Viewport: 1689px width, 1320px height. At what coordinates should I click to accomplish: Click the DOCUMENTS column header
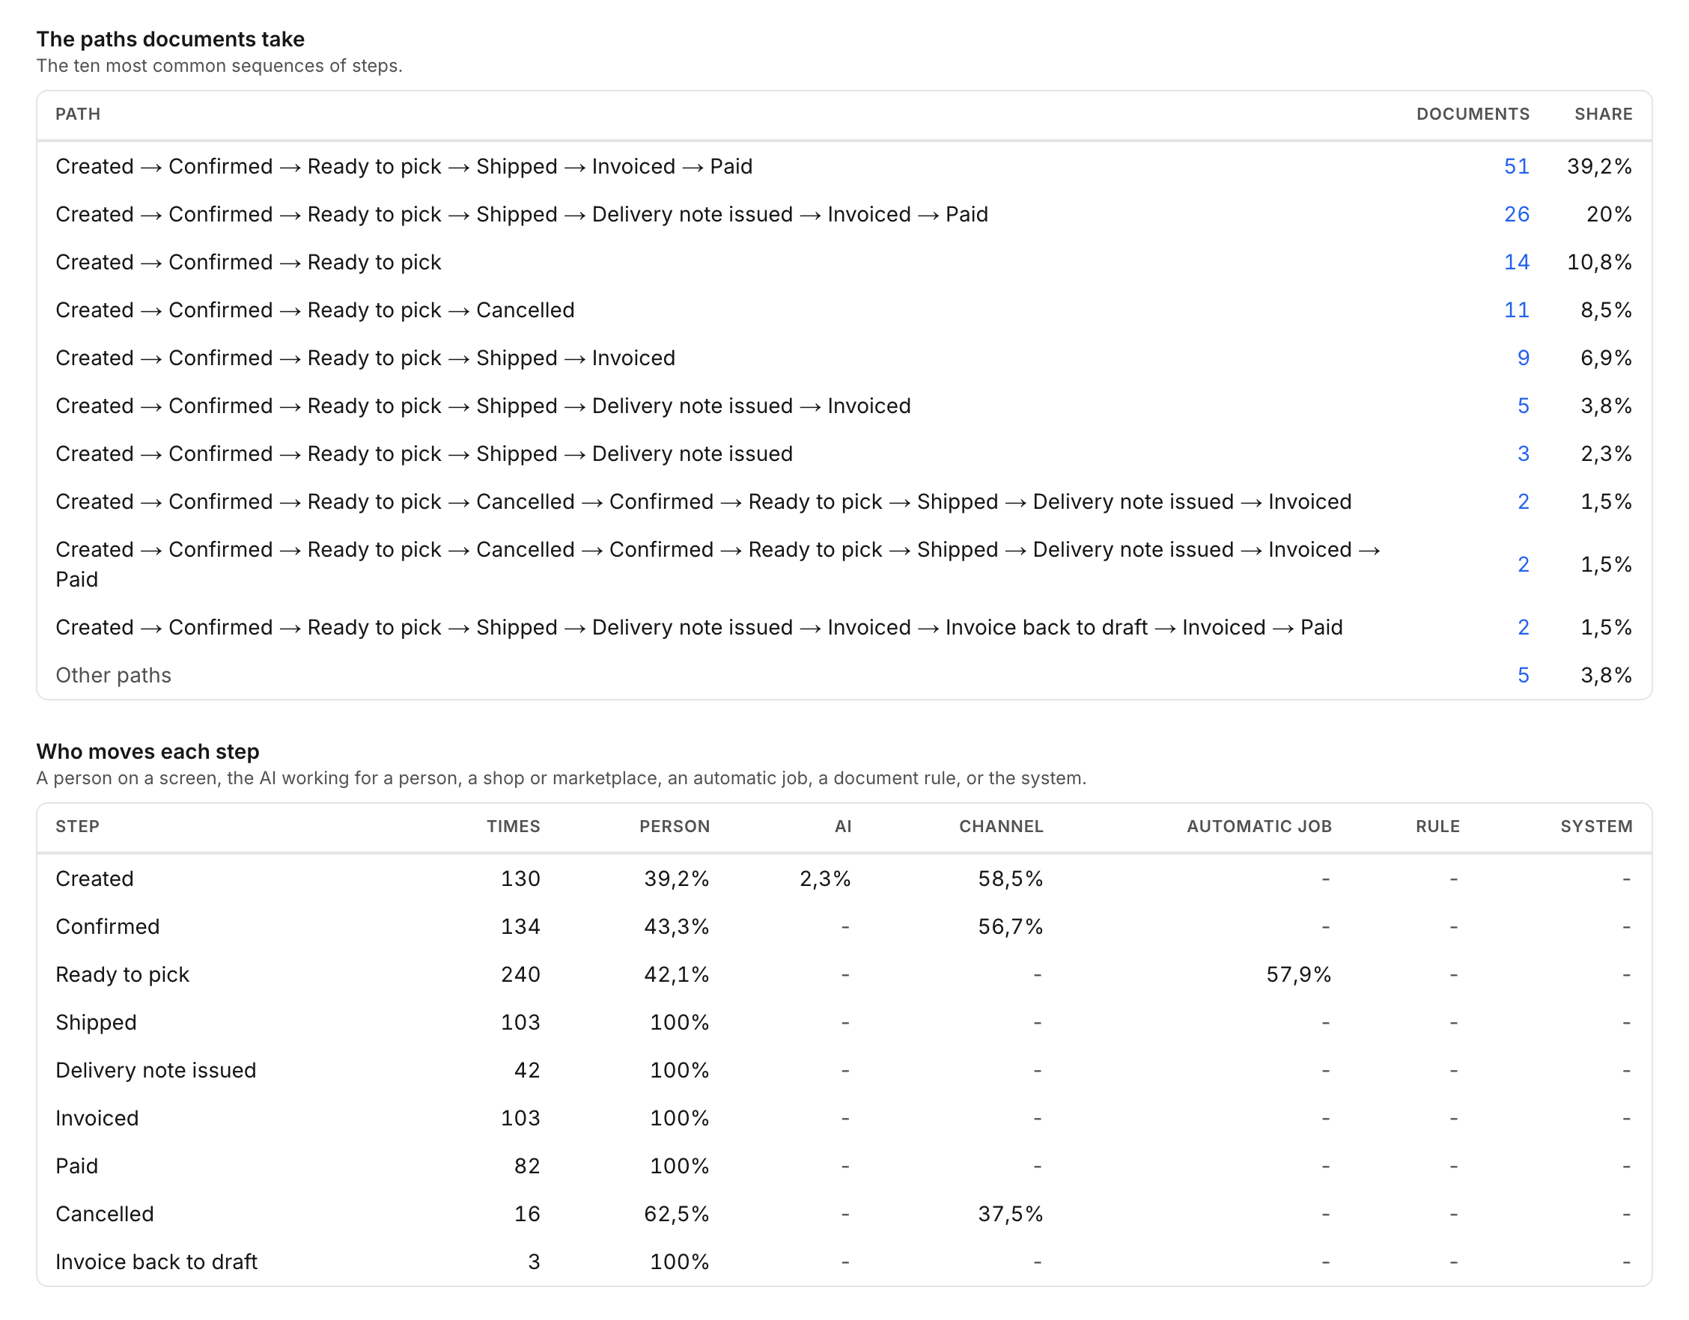click(1473, 114)
